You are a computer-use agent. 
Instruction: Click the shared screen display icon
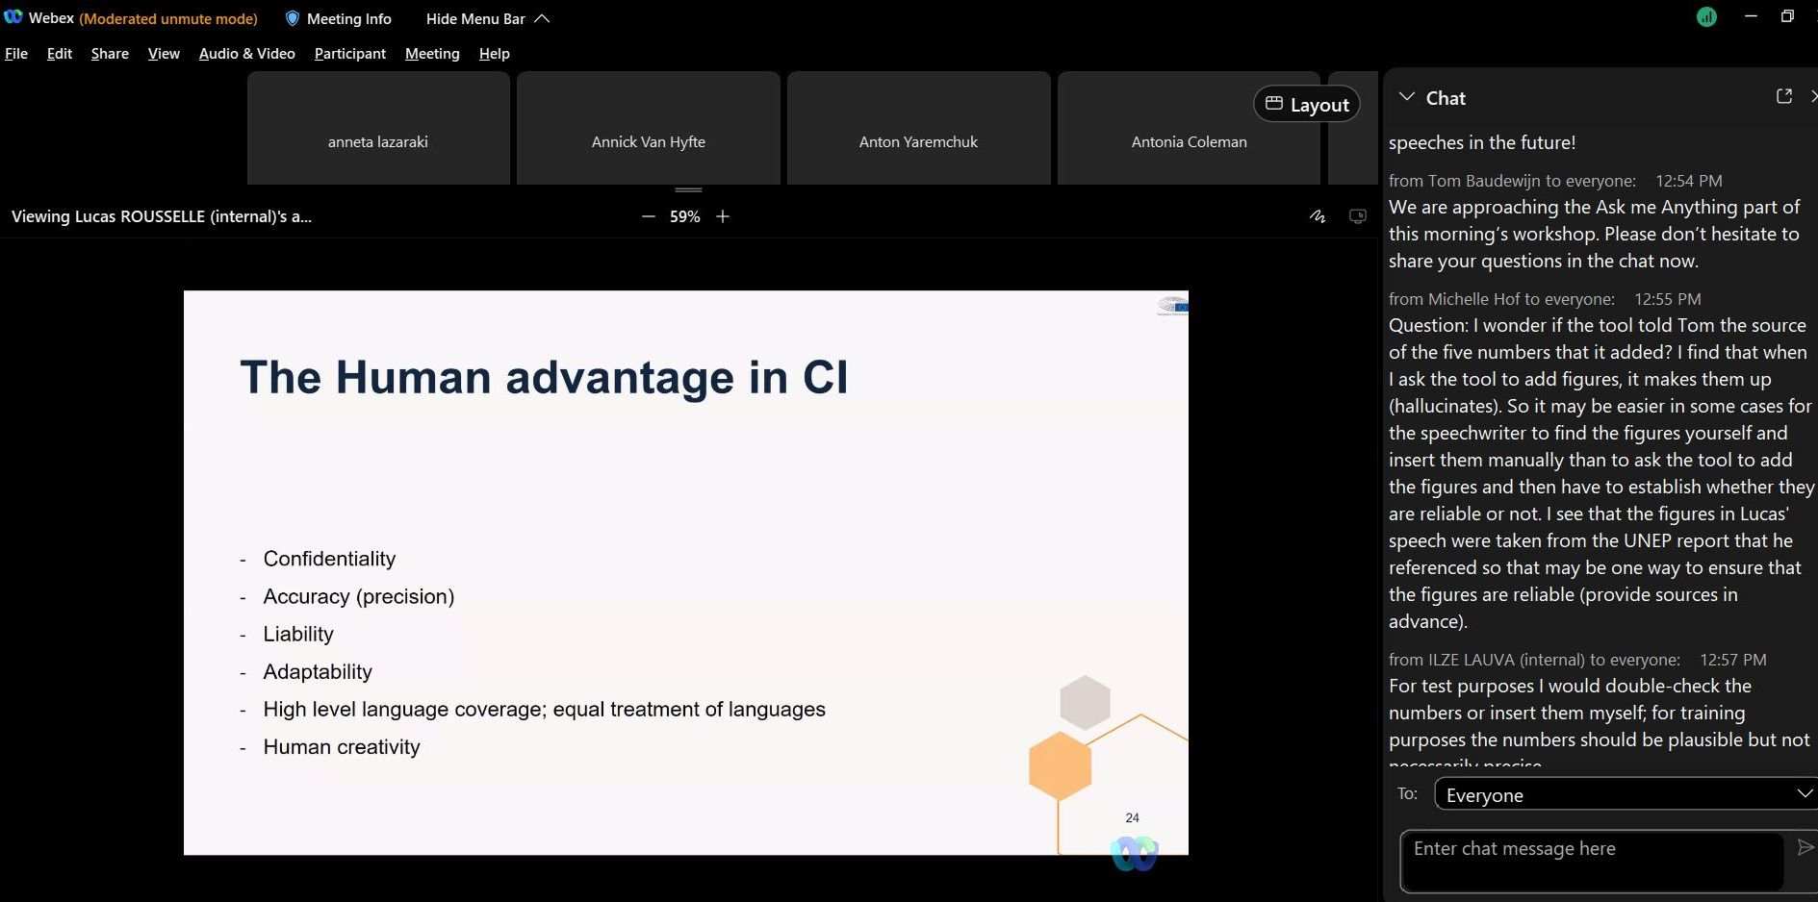click(x=1358, y=217)
